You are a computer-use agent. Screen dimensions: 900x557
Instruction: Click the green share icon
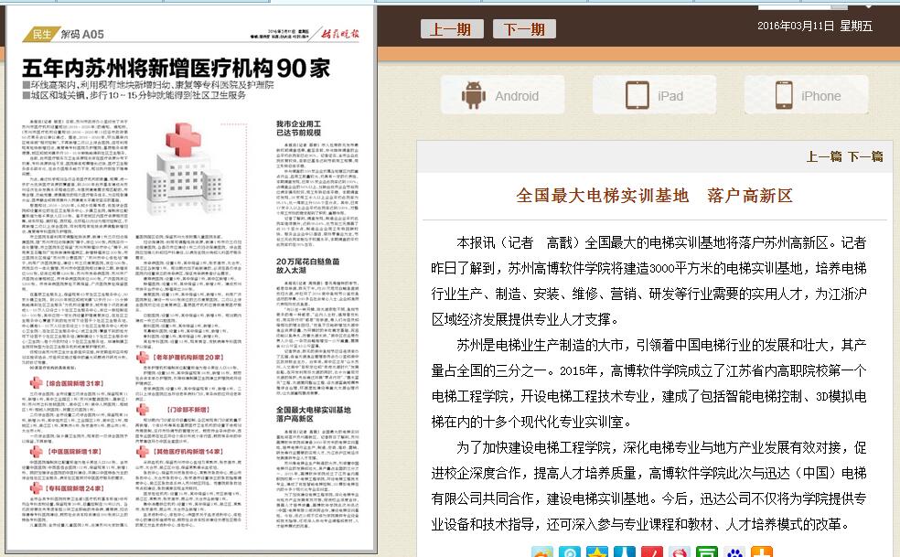tap(707, 552)
